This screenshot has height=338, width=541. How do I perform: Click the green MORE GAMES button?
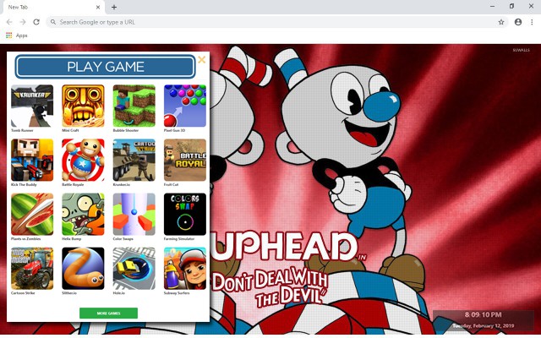(108, 313)
